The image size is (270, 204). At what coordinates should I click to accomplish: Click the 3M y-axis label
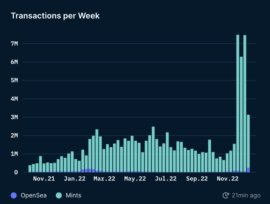coord(14,117)
